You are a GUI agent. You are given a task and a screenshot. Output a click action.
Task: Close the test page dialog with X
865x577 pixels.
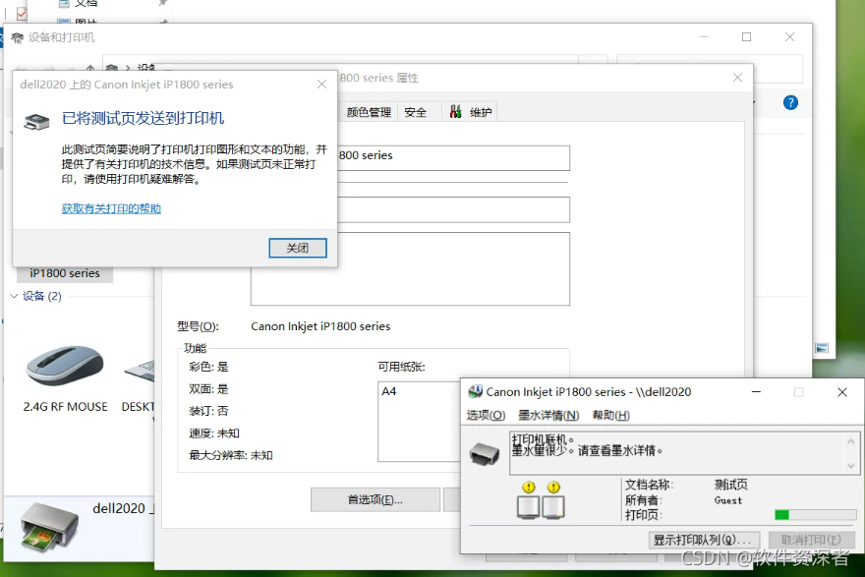[321, 85]
